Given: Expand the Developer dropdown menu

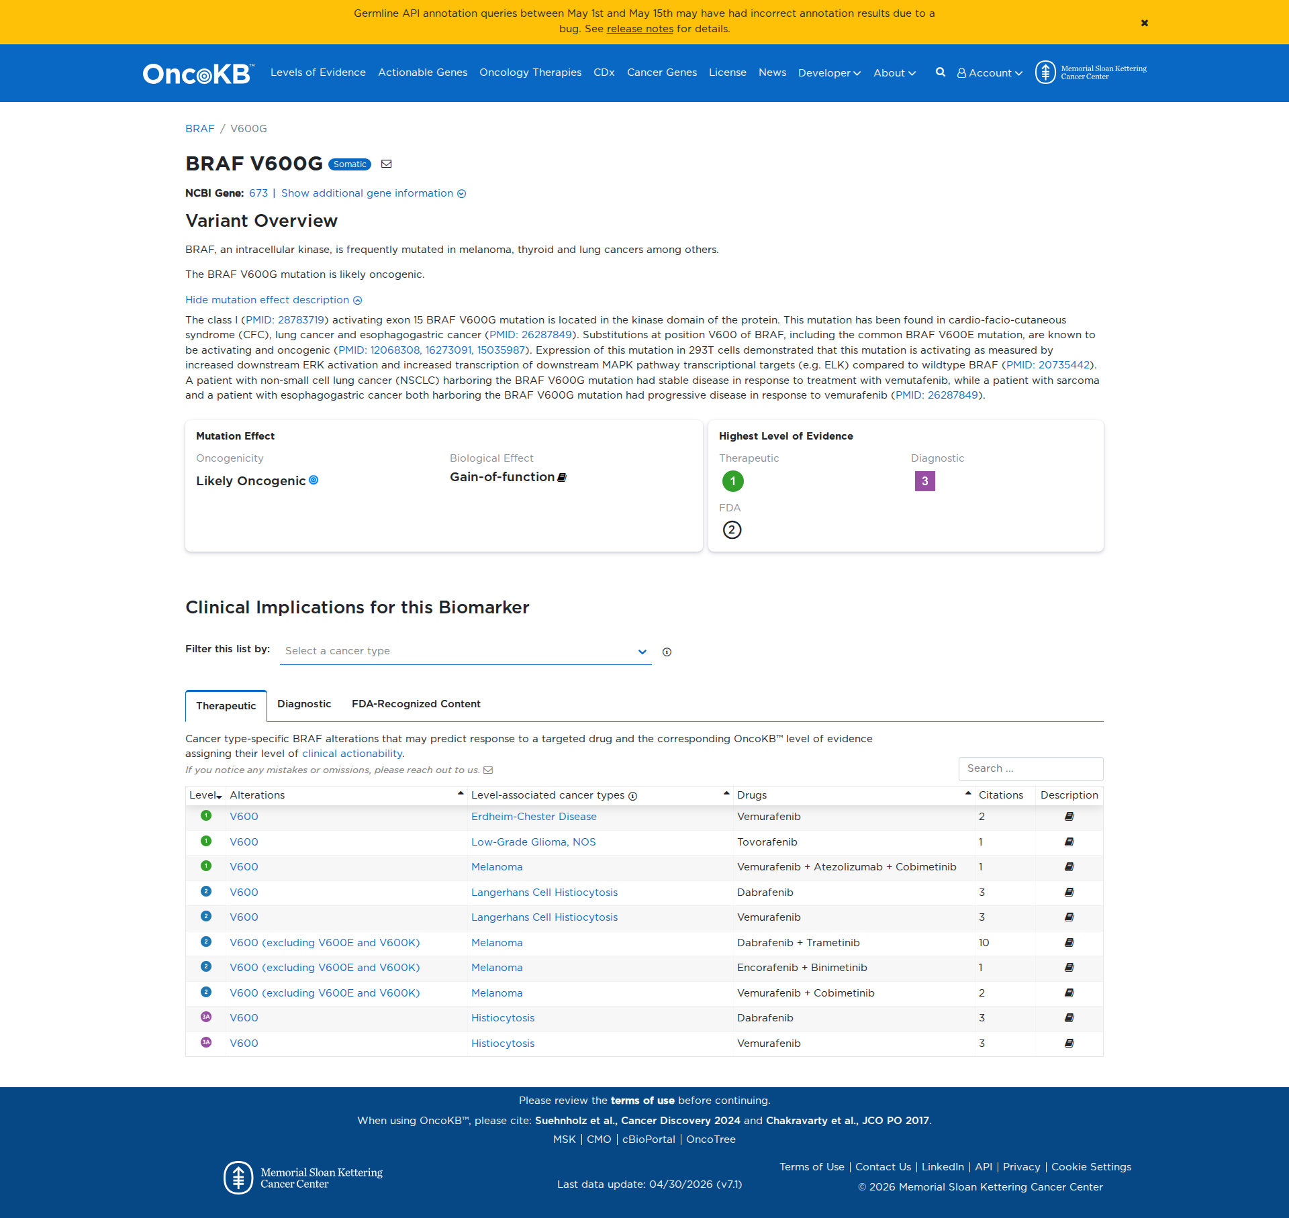Looking at the screenshot, I should pyautogui.click(x=829, y=72).
